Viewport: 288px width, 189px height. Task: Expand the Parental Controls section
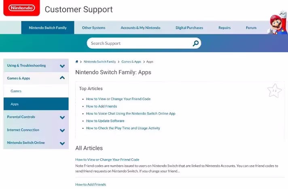(x=62, y=117)
